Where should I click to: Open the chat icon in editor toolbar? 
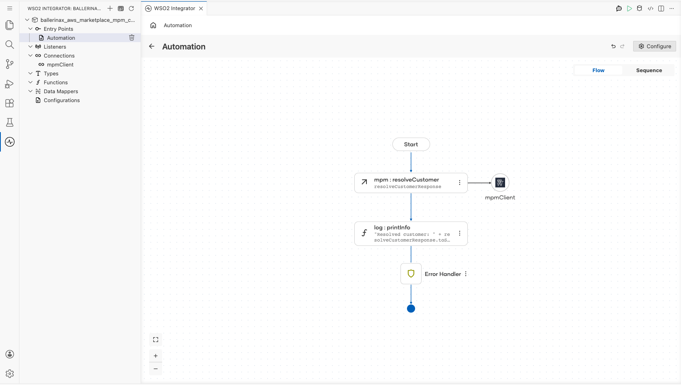tap(619, 8)
